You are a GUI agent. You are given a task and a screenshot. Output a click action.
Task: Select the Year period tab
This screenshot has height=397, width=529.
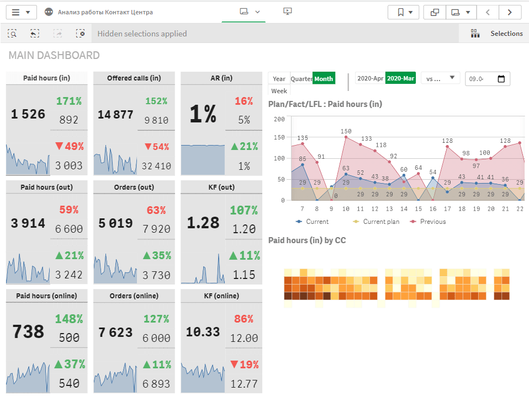[x=279, y=79]
